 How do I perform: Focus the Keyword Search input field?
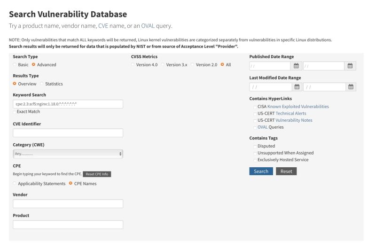pyautogui.click(x=68, y=104)
